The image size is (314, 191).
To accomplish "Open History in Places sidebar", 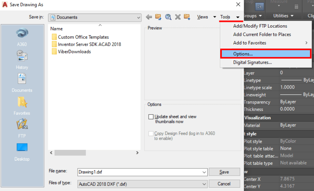I will point(22,60).
